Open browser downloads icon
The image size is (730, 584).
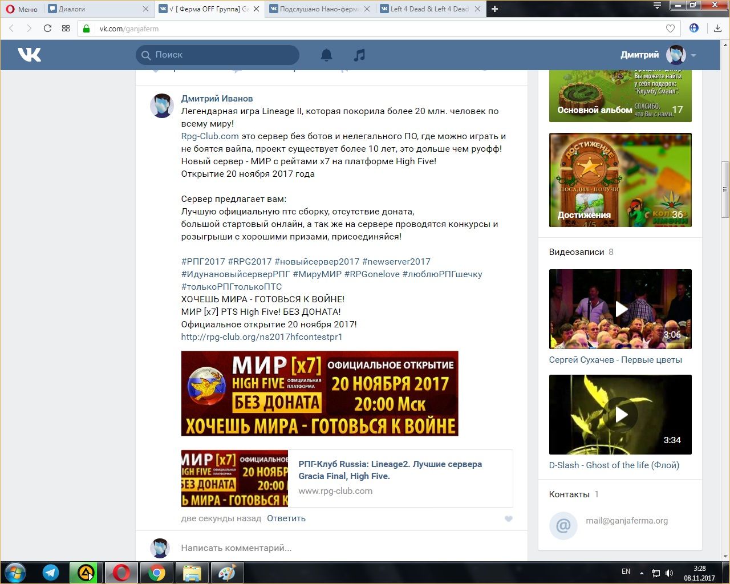(717, 29)
